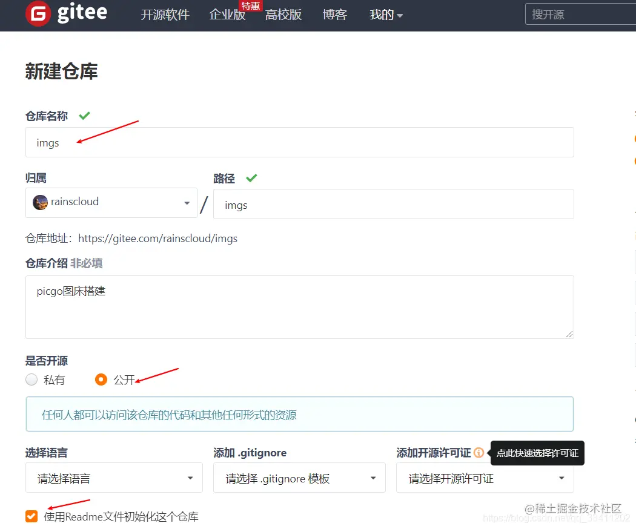This screenshot has height=529, width=636.
Task: Click the 路径 input field
Action: click(x=394, y=204)
